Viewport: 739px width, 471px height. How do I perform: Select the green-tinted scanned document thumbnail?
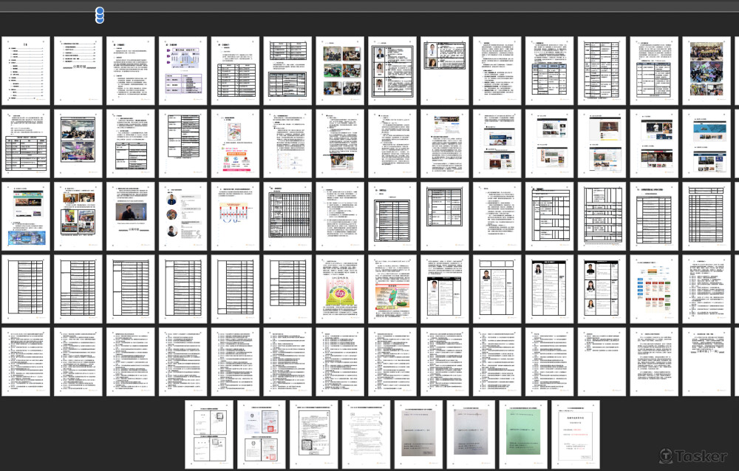tap(524, 435)
